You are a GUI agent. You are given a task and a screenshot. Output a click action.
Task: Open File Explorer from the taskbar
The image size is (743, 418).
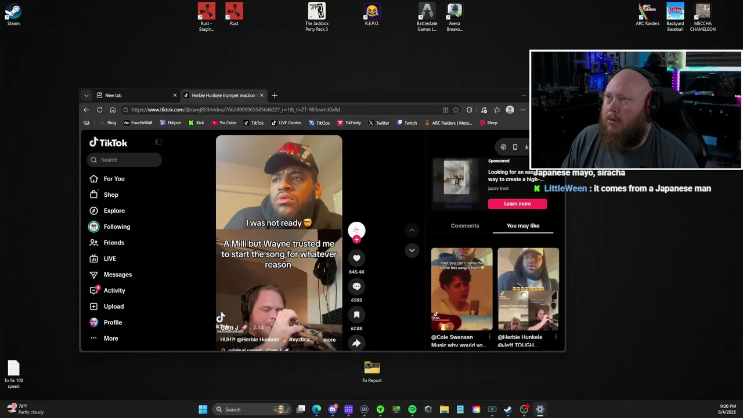pos(444,409)
